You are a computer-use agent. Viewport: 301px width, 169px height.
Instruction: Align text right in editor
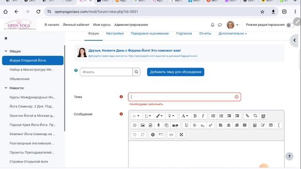[x=237, y=125]
